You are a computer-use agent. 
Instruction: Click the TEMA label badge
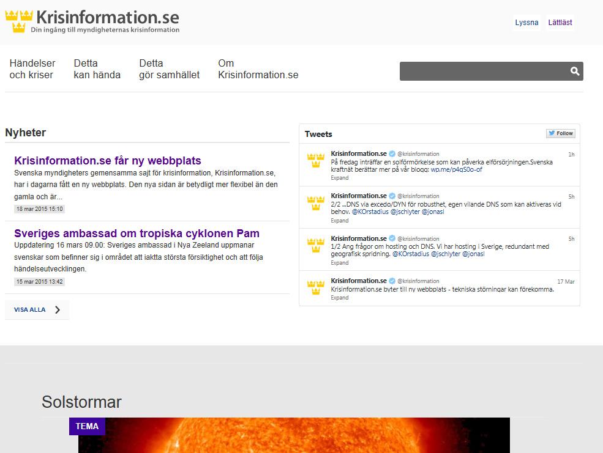tap(88, 426)
